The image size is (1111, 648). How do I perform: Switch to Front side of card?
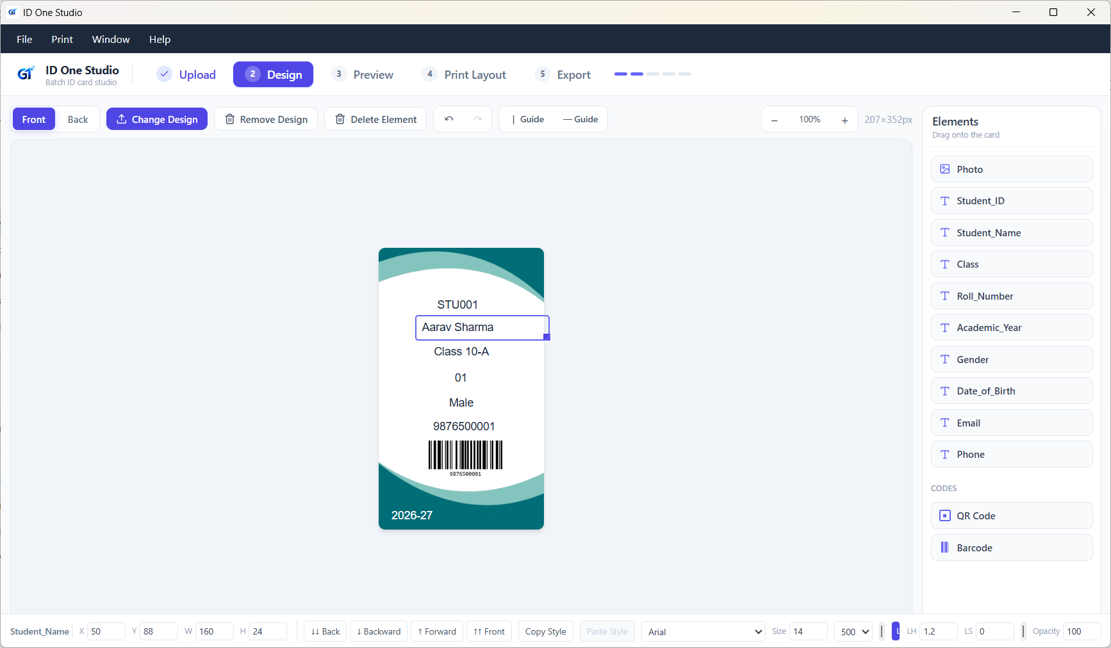pyautogui.click(x=34, y=119)
